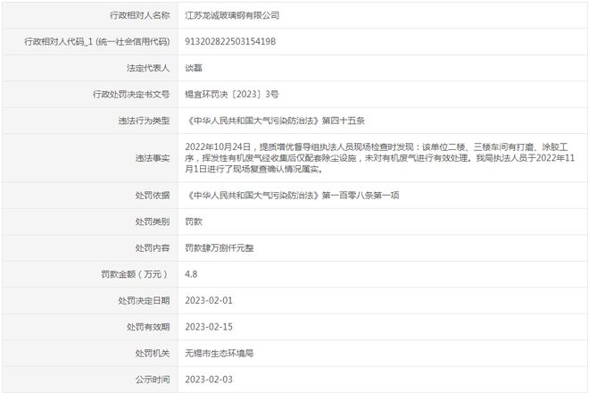589x393 pixels.
Task: Click the 处罚依据 label
Action: click(153, 196)
